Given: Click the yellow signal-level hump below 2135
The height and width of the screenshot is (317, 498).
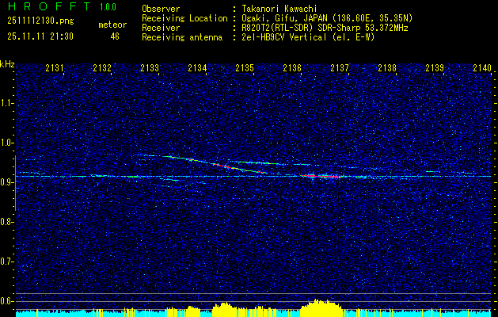Looking at the screenshot, I should (x=226, y=309).
